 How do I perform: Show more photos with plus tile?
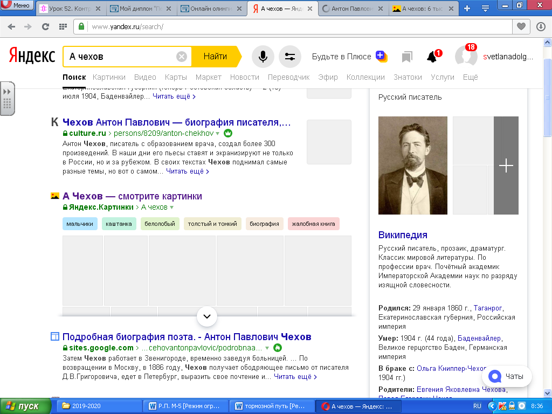(x=506, y=165)
